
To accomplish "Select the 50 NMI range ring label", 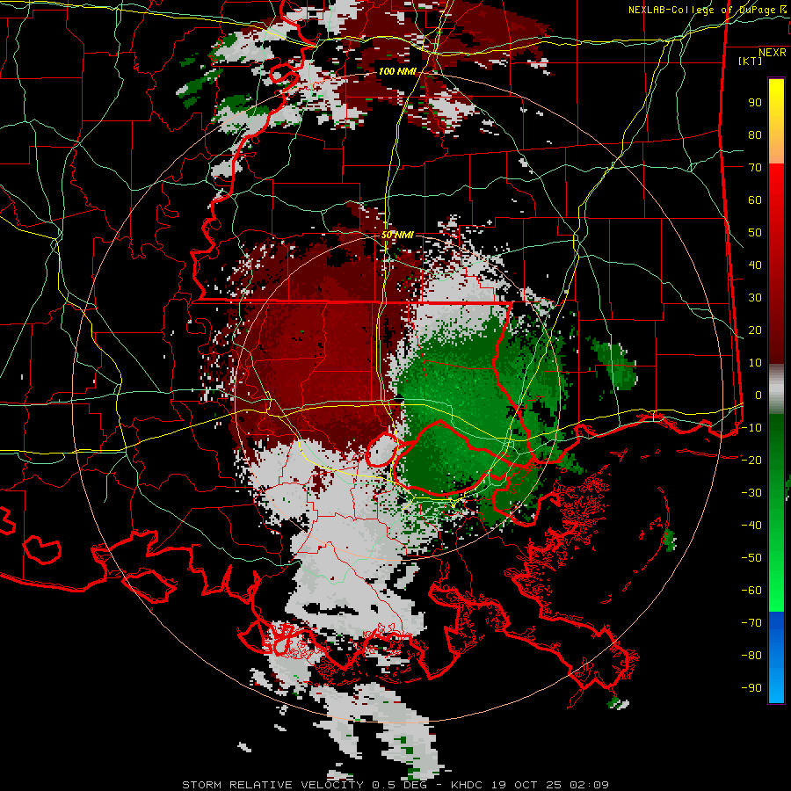I will (x=397, y=235).
